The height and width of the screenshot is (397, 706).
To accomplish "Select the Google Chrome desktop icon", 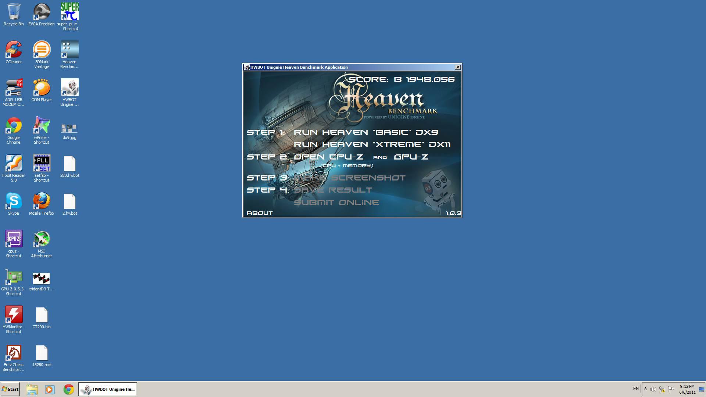I will click(x=14, y=130).
